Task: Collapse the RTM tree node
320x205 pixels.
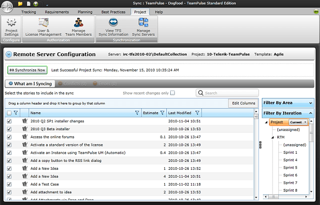Action: (273, 137)
